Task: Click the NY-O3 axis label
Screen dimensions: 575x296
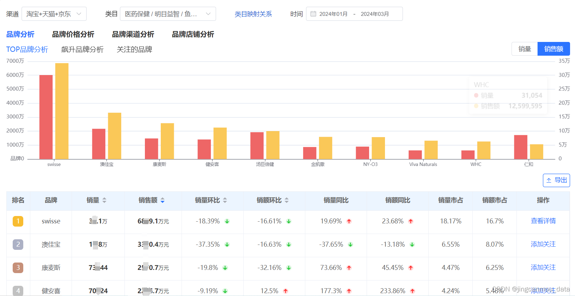Action: coord(370,164)
